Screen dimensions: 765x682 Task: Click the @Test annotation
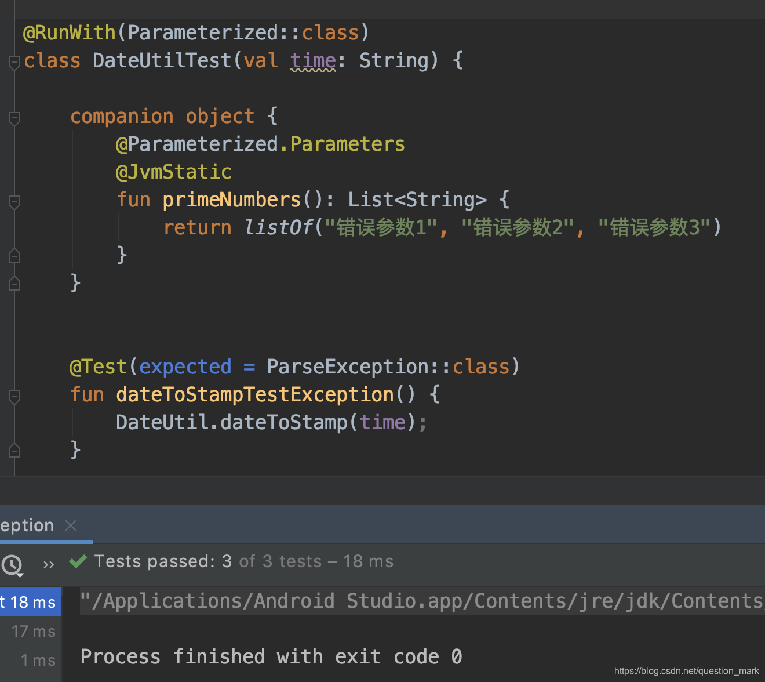[98, 367]
